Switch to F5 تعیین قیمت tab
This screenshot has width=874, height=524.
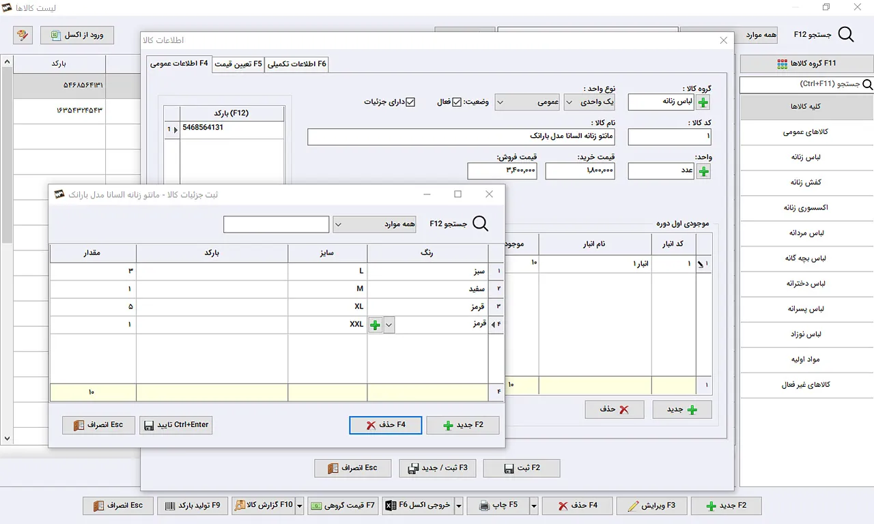pos(238,64)
